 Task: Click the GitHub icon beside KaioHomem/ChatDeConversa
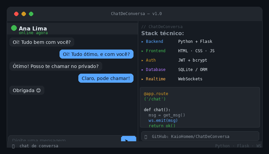click(x=146, y=137)
